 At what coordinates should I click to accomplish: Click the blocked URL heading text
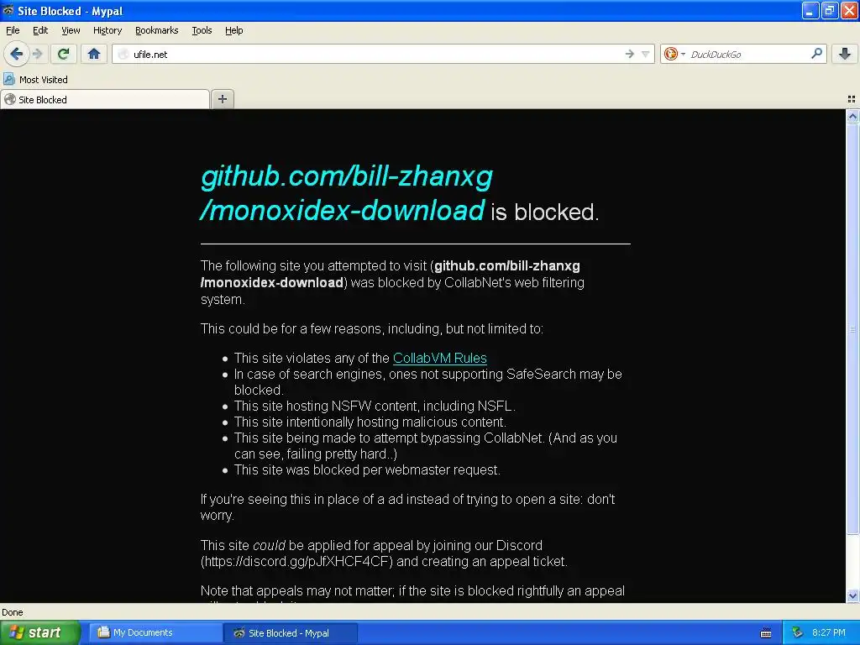click(347, 193)
